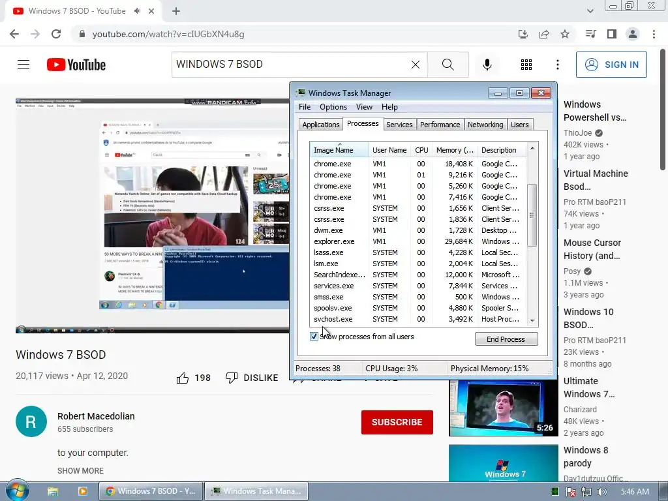Open the YouTube hamburger guide menu
Screen dimensions: 668x501
(x=23, y=65)
